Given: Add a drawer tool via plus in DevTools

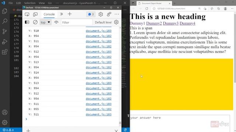Looking at the screenshot, I should point(28,131).
